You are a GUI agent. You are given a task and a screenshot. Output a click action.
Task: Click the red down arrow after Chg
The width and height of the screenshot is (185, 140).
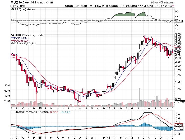(173, 6)
